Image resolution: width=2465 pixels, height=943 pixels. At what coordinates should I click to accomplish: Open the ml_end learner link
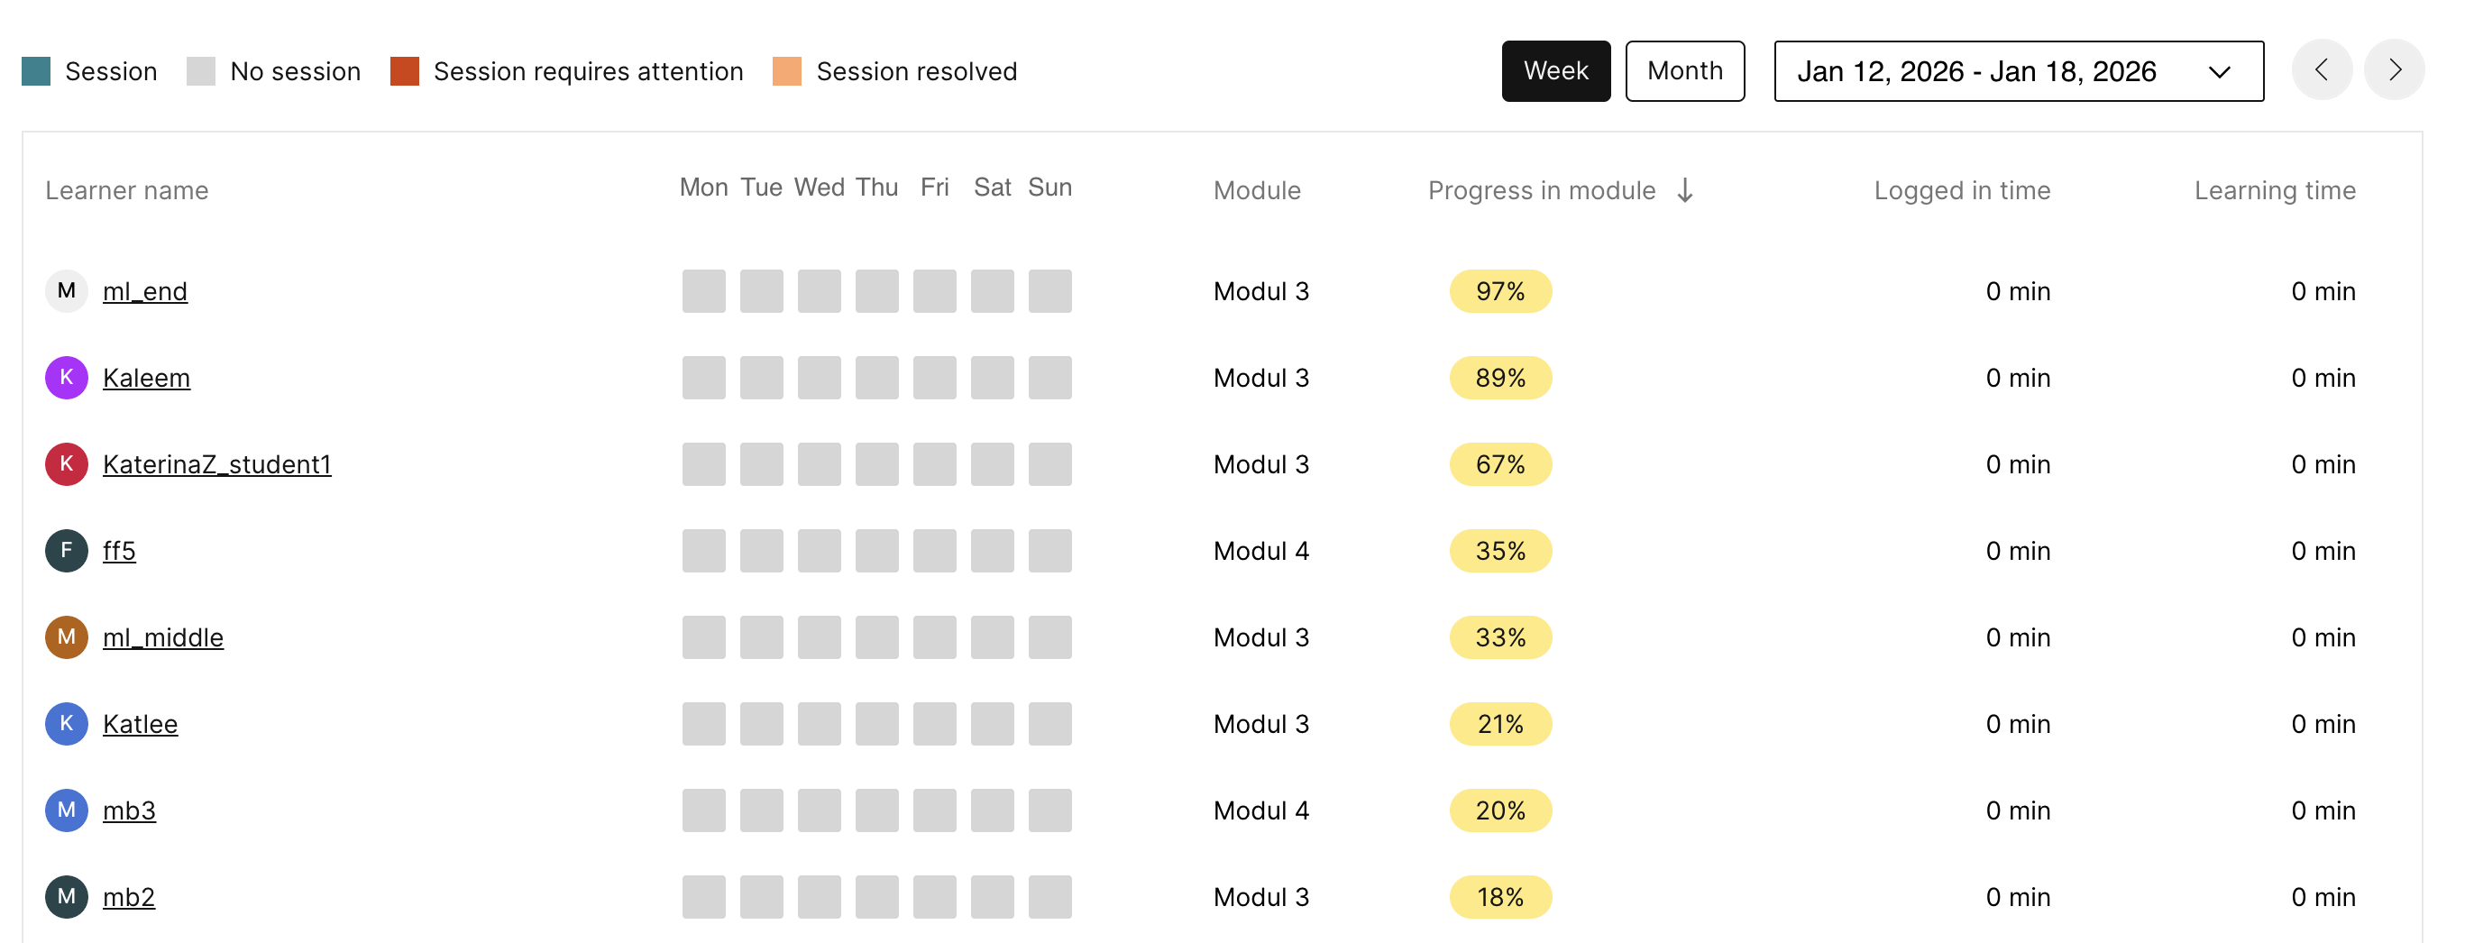click(x=144, y=290)
